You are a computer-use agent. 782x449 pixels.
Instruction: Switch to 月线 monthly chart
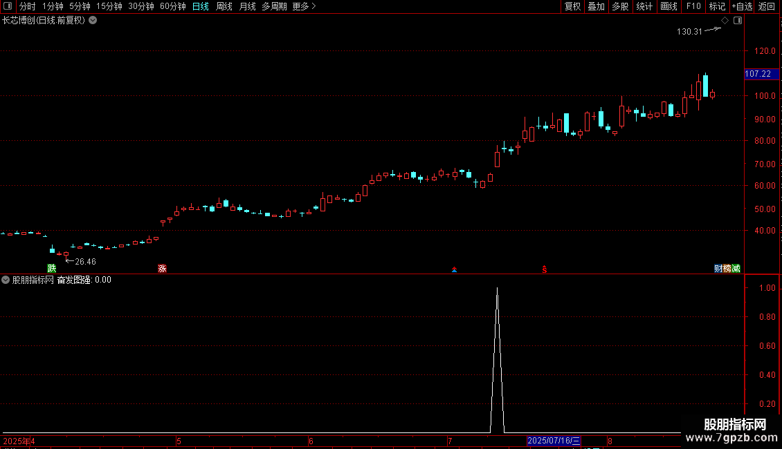click(247, 6)
